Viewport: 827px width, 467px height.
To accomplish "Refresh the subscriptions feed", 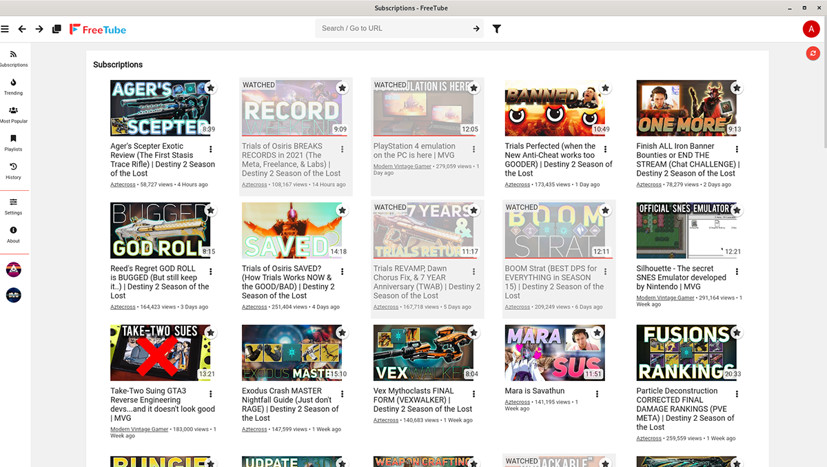I will 813,53.
